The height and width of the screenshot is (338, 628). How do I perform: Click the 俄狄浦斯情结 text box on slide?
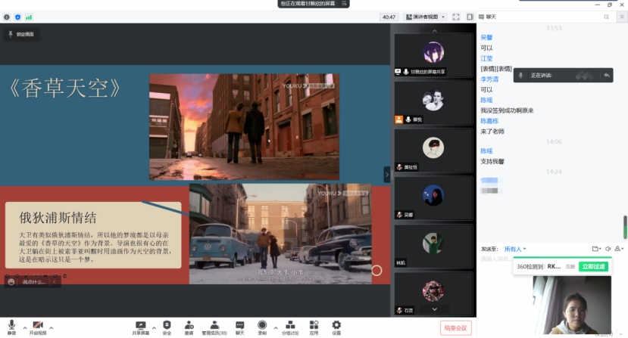coord(93,235)
